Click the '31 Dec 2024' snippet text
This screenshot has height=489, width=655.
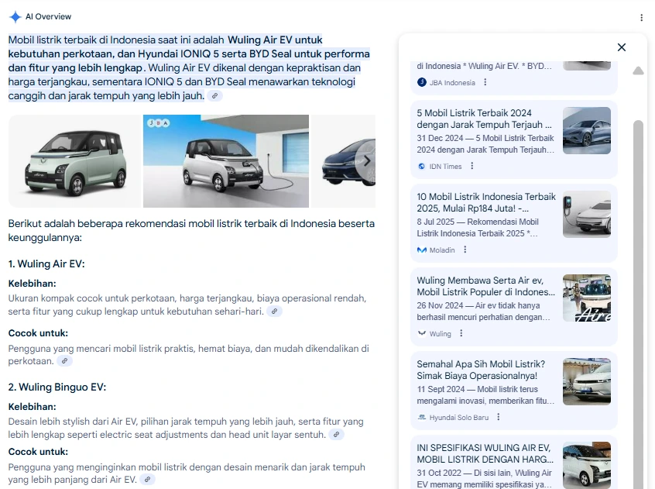[x=485, y=144]
